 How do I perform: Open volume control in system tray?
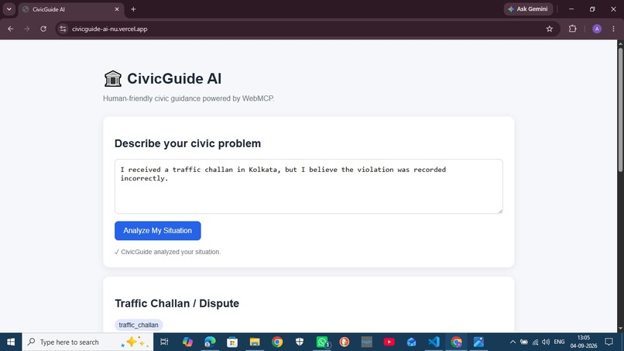(546, 342)
